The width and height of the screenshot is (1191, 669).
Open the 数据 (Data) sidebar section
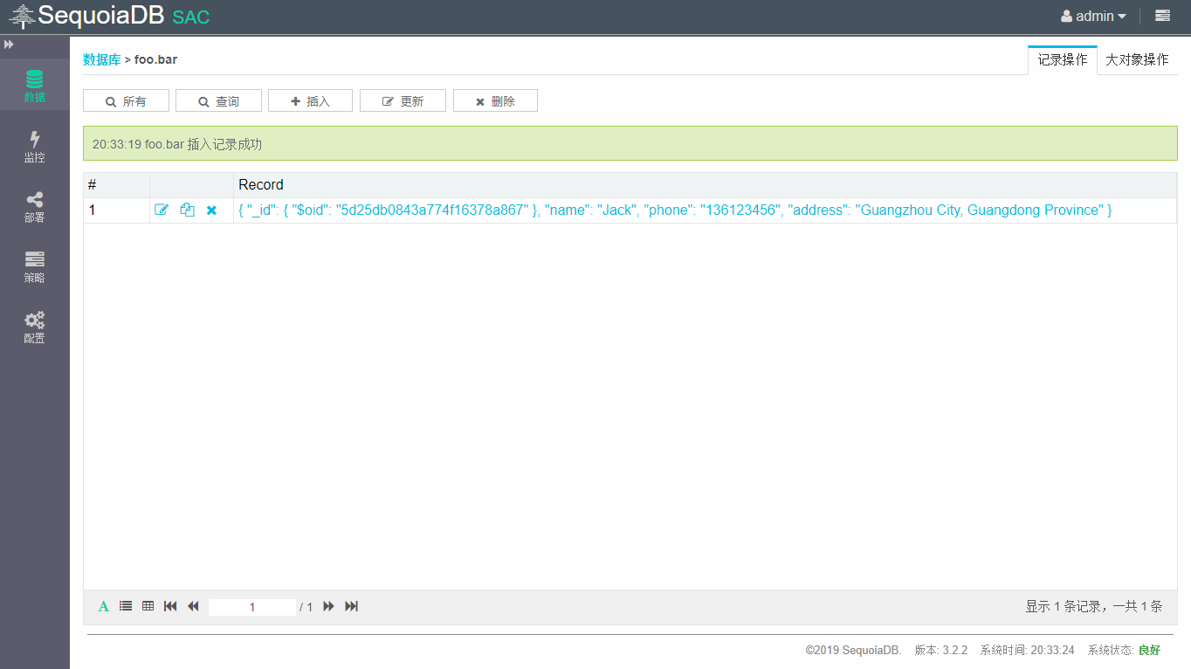[34, 86]
